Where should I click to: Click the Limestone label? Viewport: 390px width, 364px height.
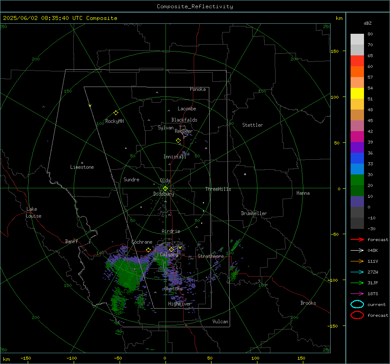coord(82,167)
